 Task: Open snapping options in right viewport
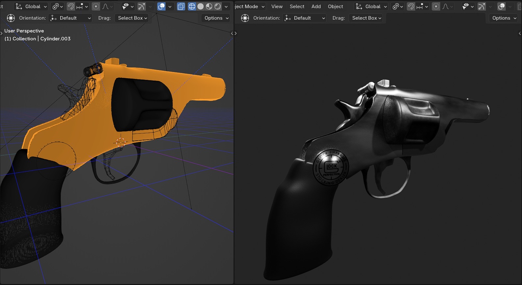point(422,7)
